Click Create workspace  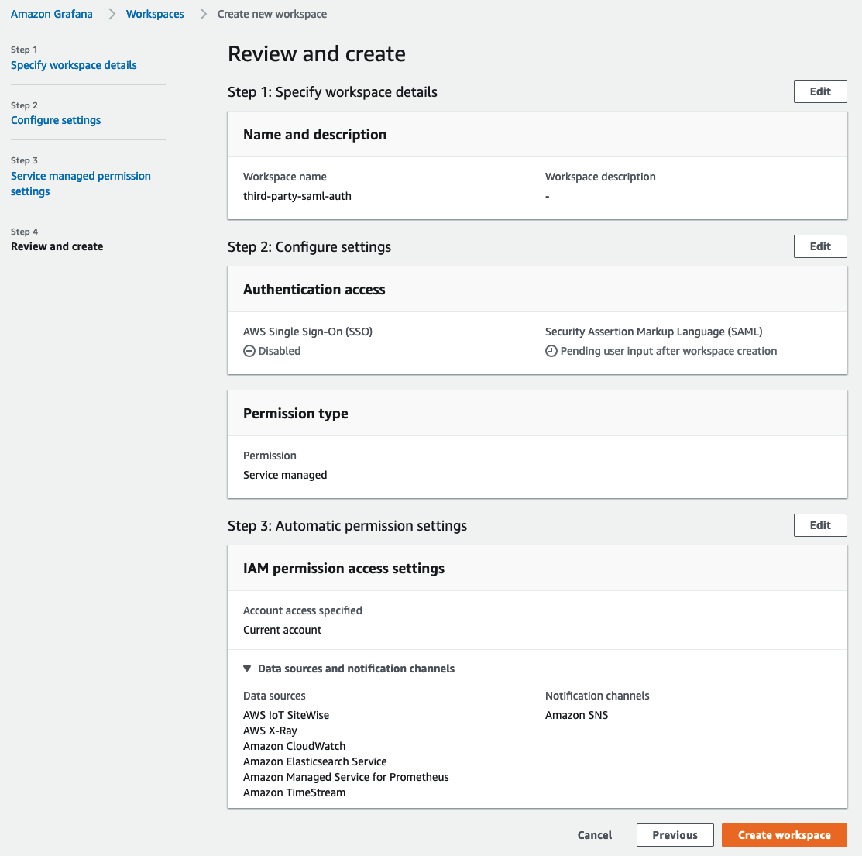coord(785,835)
